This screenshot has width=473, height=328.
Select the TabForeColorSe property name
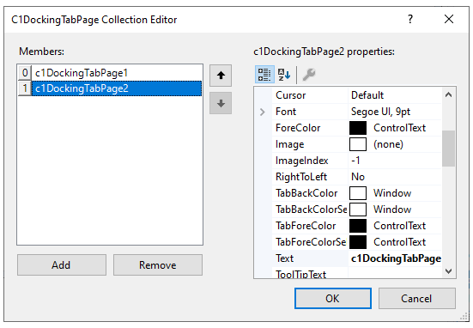311,242
